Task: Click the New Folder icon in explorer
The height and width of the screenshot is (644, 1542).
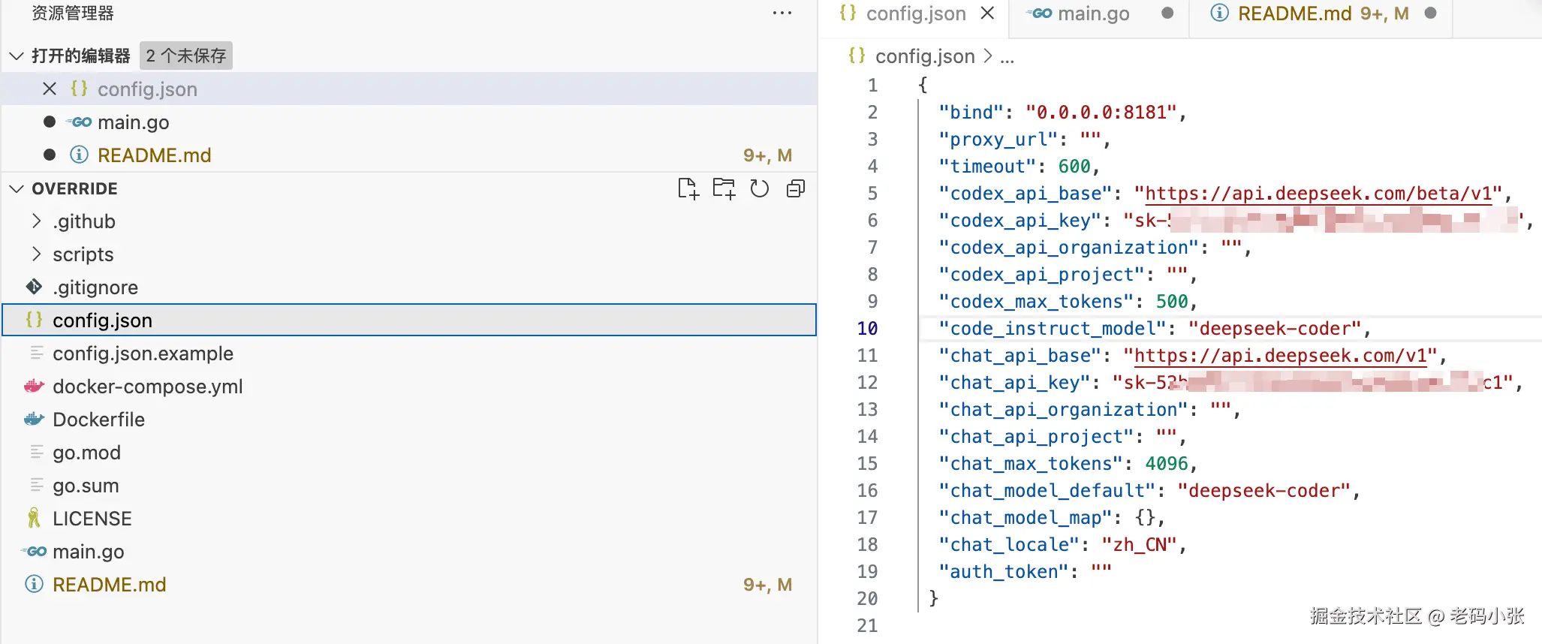Action: click(x=724, y=188)
